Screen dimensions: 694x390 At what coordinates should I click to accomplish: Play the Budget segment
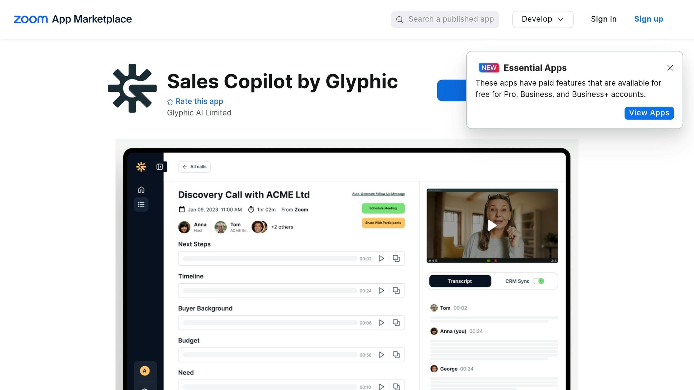point(381,355)
